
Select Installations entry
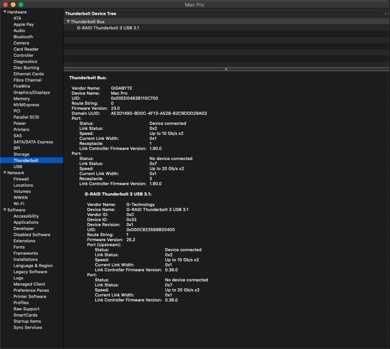pyautogui.click(x=26, y=259)
